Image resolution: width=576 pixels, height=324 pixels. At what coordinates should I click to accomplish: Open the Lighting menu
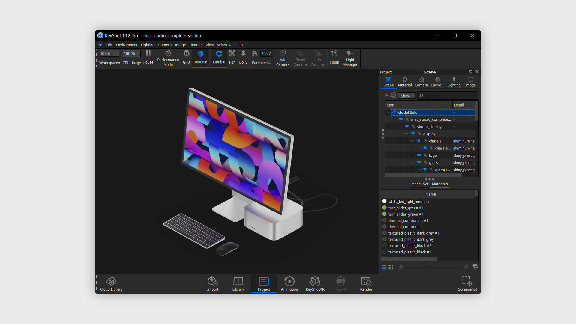pos(148,45)
